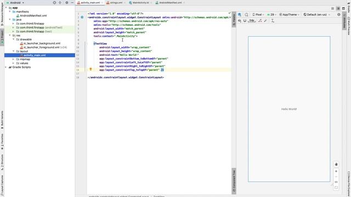Screen dimensions: 351x197
Task: Zoom in the layout preview with plus
Action: coord(336,171)
